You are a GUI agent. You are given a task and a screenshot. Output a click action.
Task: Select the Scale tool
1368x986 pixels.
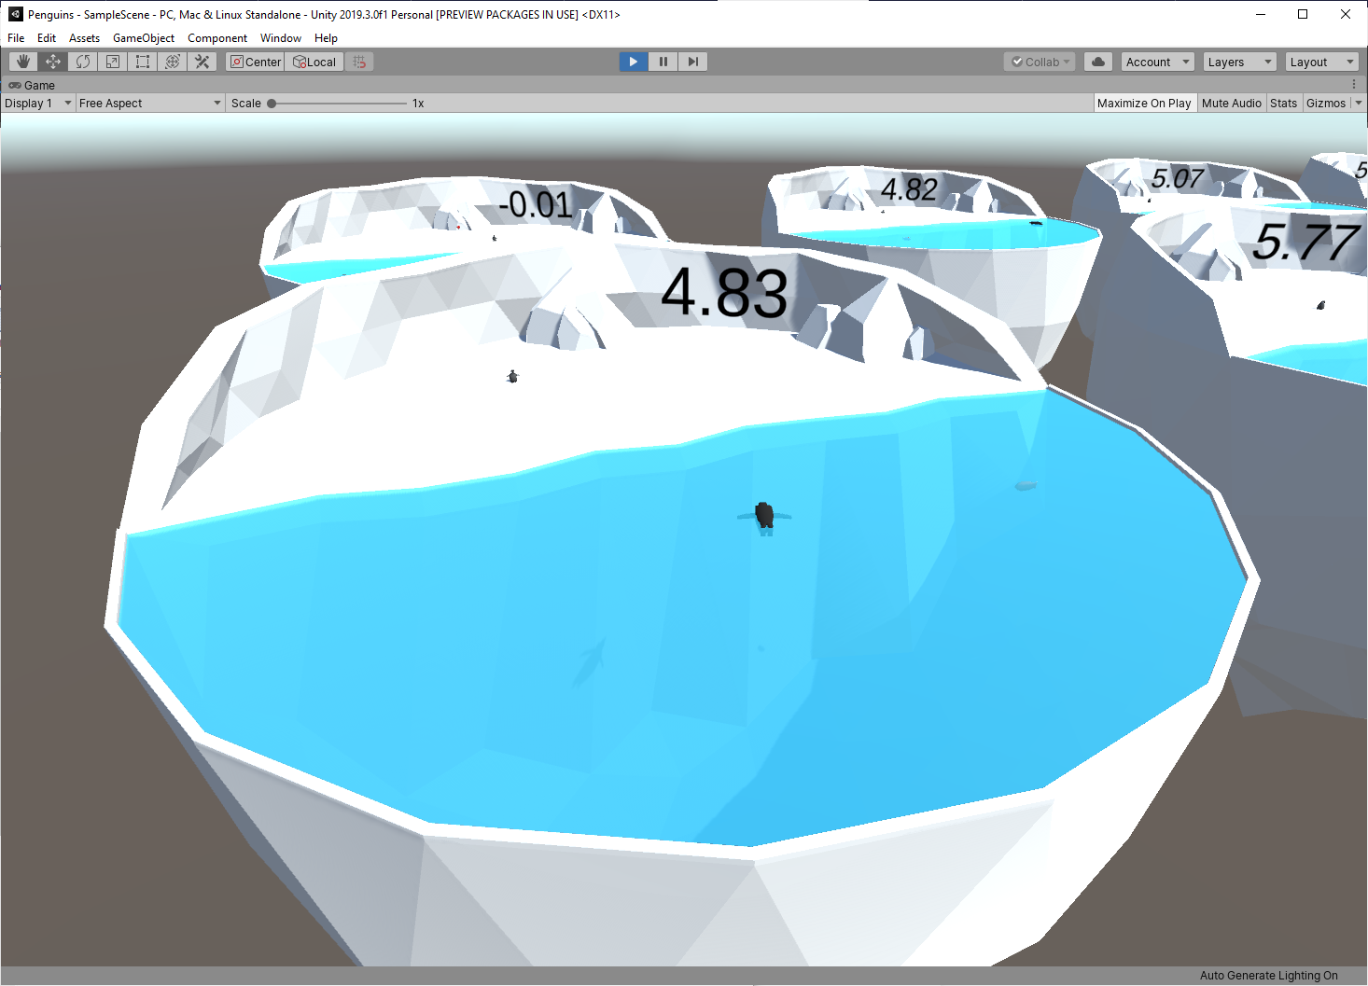tap(112, 61)
